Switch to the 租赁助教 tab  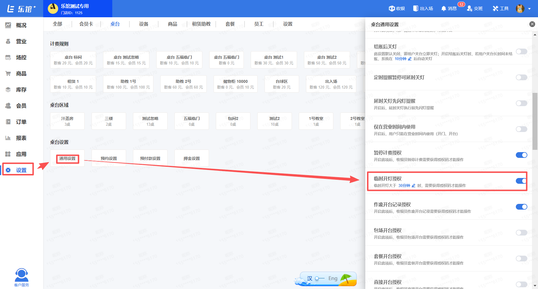201,24
